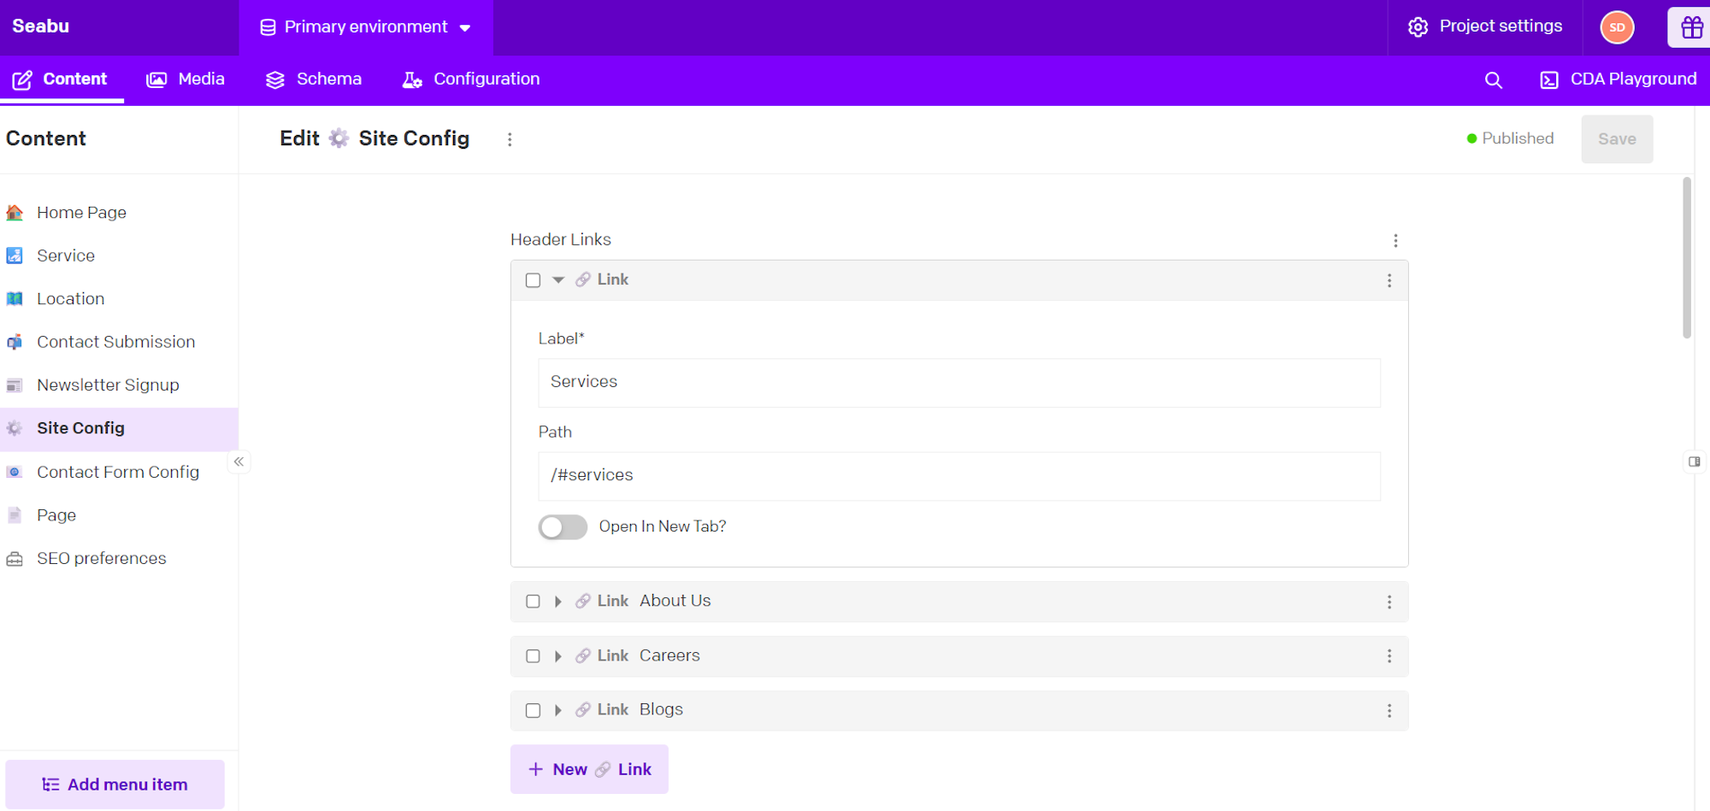Click the Home Page house icon
The width and height of the screenshot is (1710, 811).
click(15, 213)
